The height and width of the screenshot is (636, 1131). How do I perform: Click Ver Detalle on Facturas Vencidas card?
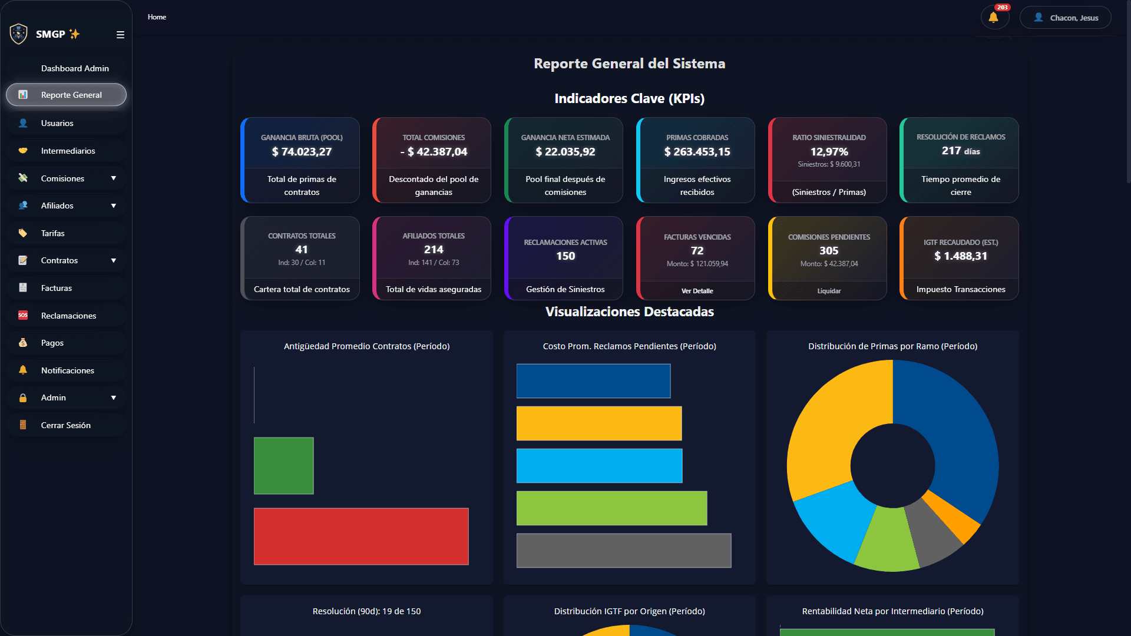pyautogui.click(x=696, y=290)
